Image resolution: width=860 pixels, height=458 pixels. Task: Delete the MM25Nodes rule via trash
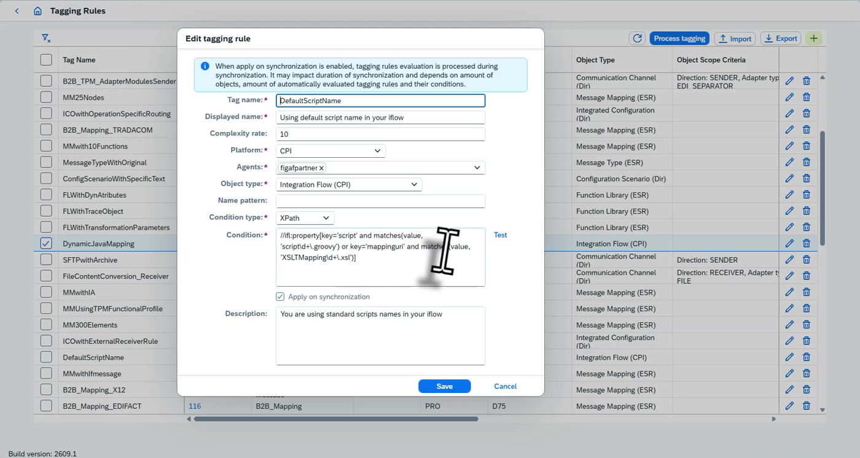pos(807,97)
